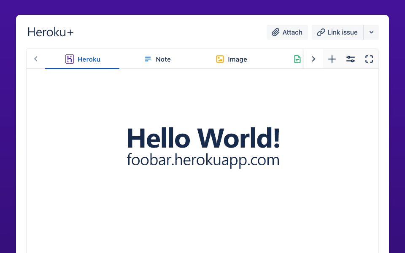
Task: Switch to the Heroku tab
Action: [82, 59]
